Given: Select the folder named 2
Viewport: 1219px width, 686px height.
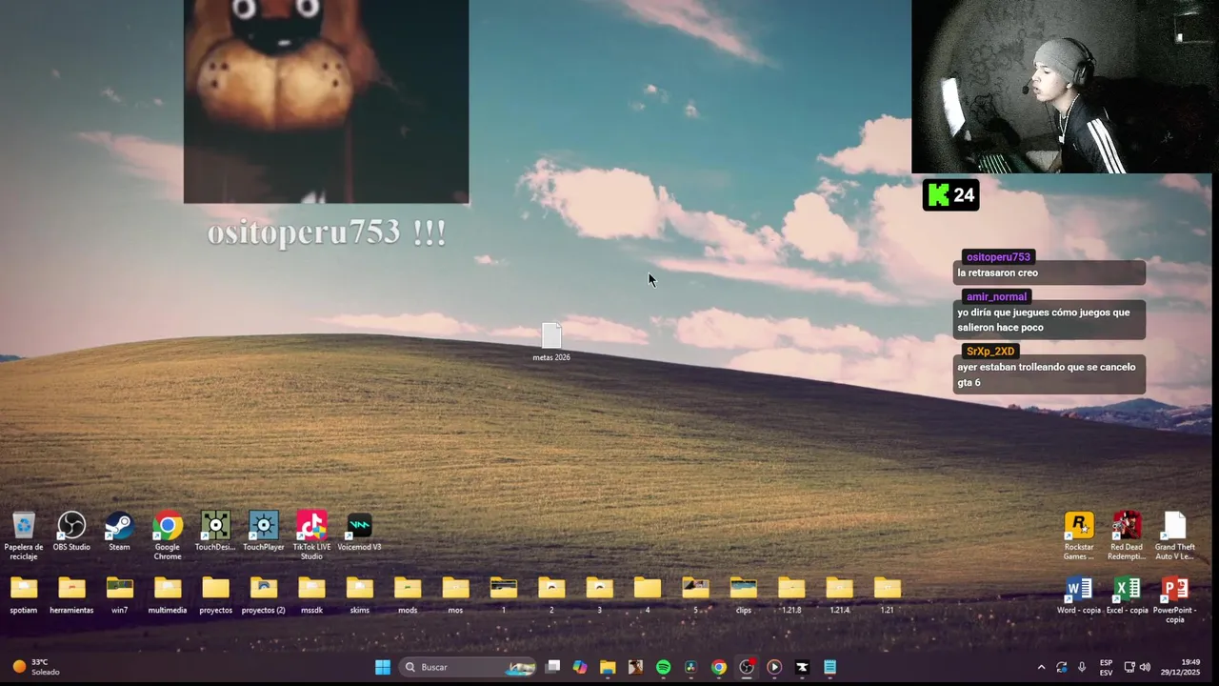Looking at the screenshot, I should click(551, 595).
